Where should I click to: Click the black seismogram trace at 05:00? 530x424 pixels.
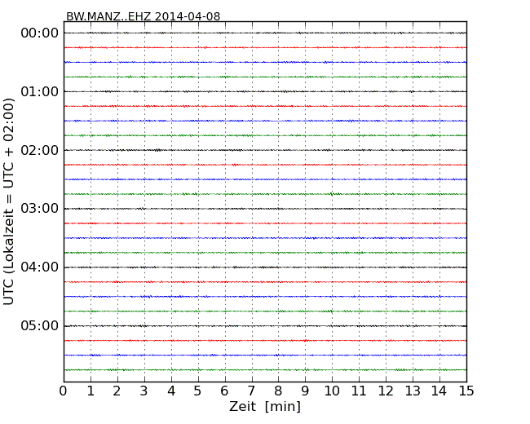point(265,326)
